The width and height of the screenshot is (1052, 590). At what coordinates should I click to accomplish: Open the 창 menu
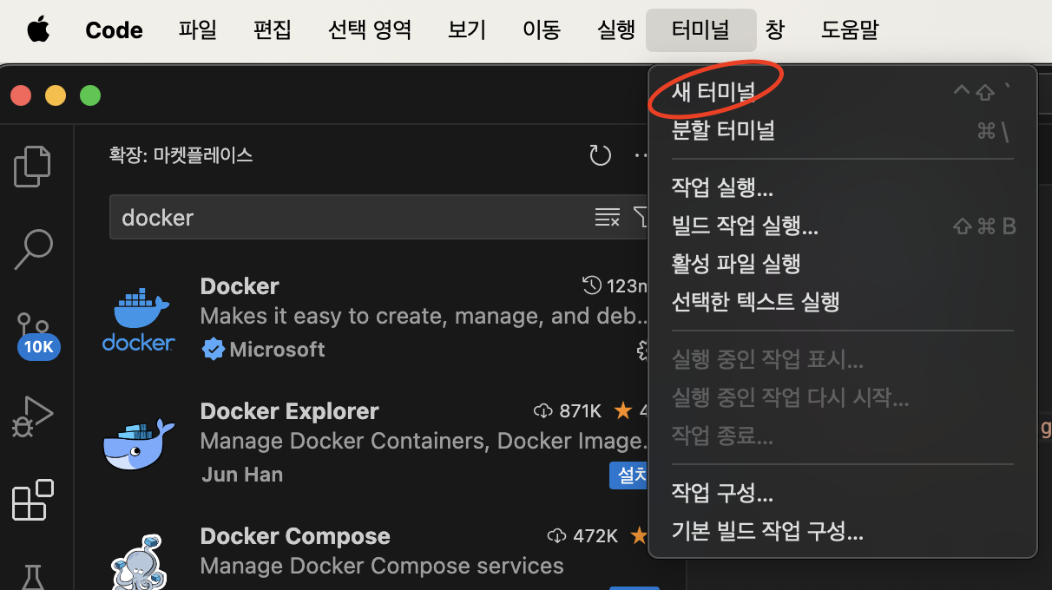(775, 30)
